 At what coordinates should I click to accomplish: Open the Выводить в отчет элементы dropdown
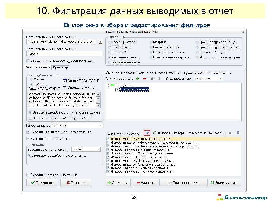[x=86, y=149]
